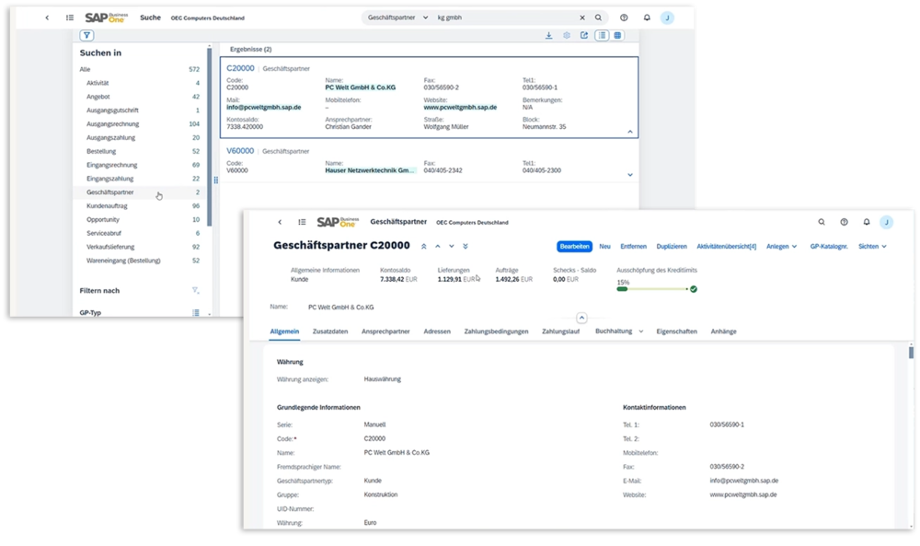
Task: Collapse the header section with the round chevron
Action: click(x=581, y=318)
